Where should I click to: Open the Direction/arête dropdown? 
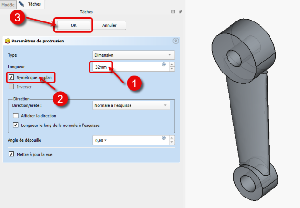click(x=131, y=105)
